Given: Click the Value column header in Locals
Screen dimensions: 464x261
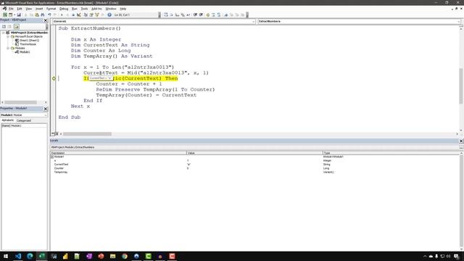Looking at the screenshot, I should pos(254,153).
